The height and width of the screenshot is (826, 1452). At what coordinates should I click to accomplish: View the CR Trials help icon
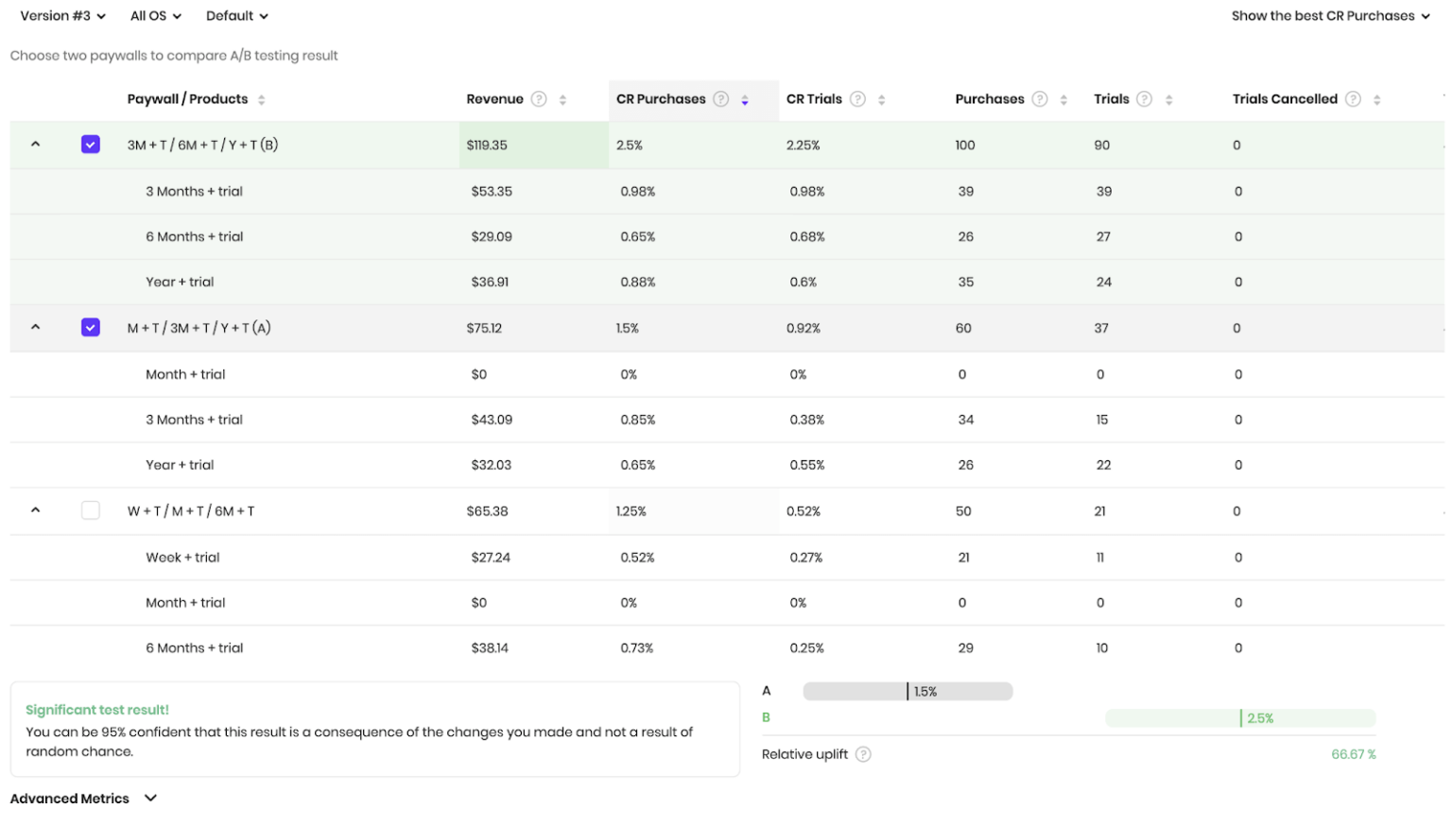click(x=857, y=99)
